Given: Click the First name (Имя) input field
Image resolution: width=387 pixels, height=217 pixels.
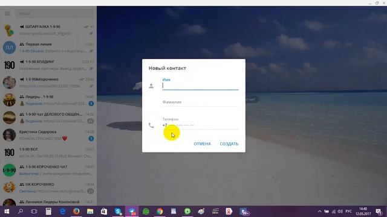Looking at the screenshot, I should tap(200, 86).
